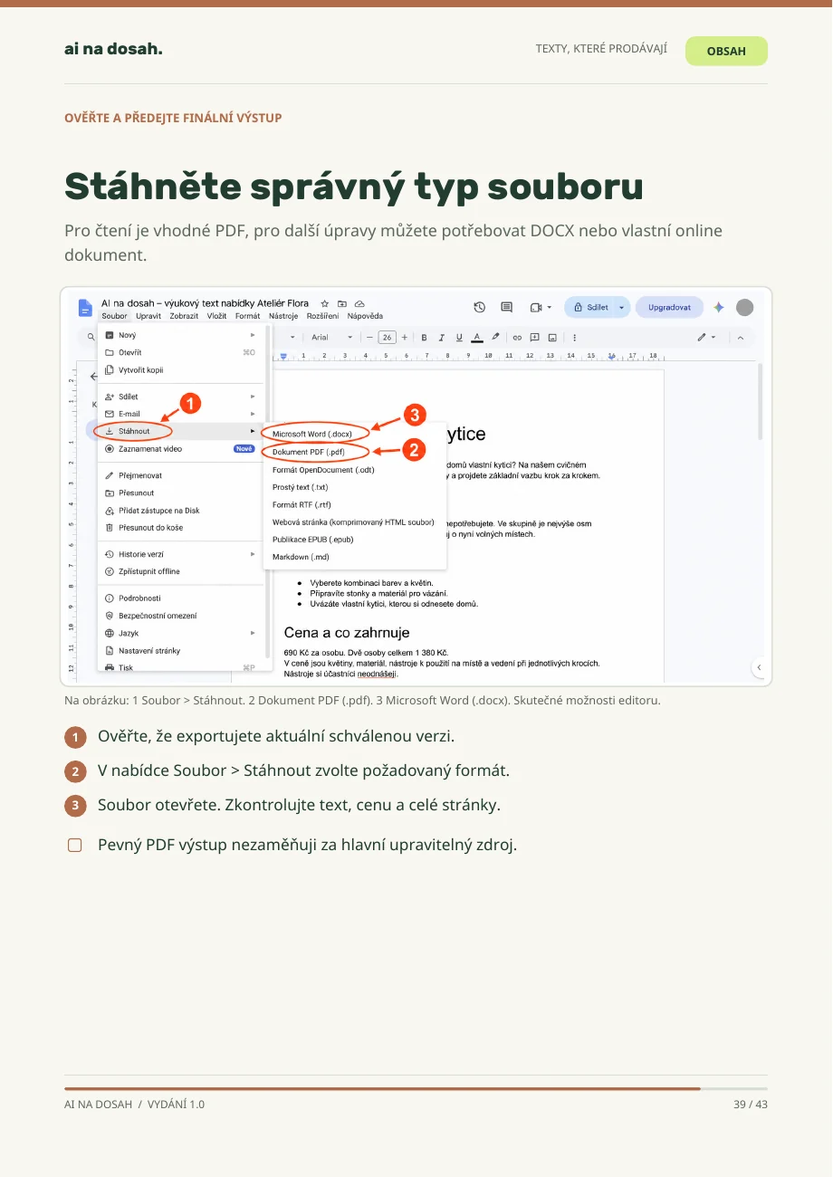Screen dimensions: 833x1177
Task: Toggle underline formatting in the toolbar
Action: coord(459,337)
